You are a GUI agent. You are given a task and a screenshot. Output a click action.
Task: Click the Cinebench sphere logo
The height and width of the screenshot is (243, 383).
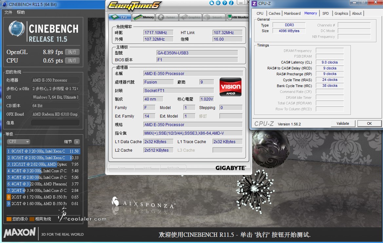[17, 29]
